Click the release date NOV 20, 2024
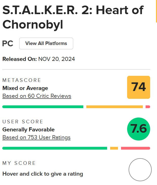Screen dimensions: 157x185 (56, 59)
